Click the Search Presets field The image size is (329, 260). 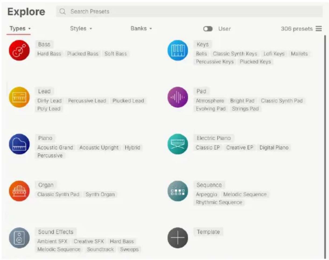click(189, 12)
